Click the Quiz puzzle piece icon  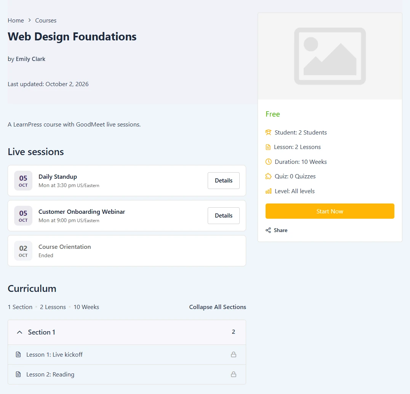point(268,176)
